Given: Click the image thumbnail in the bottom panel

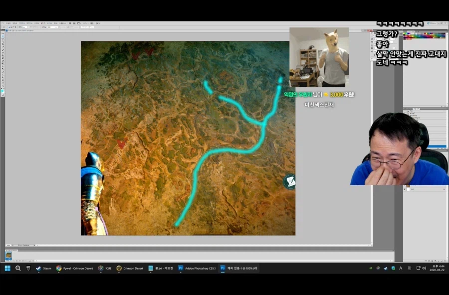Looking at the screenshot, I should pyautogui.click(x=8, y=256).
